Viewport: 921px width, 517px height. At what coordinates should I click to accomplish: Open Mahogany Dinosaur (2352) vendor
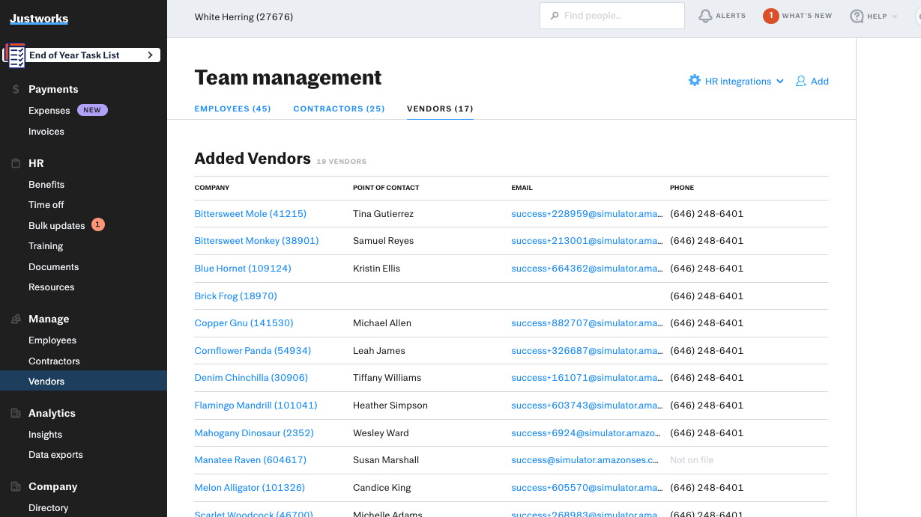[254, 432]
